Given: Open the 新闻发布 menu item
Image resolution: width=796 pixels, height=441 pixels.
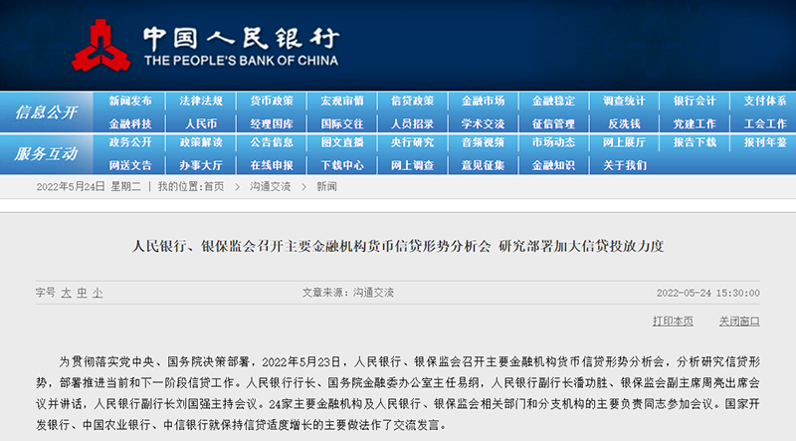Looking at the screenshot, I should (130, 101).
